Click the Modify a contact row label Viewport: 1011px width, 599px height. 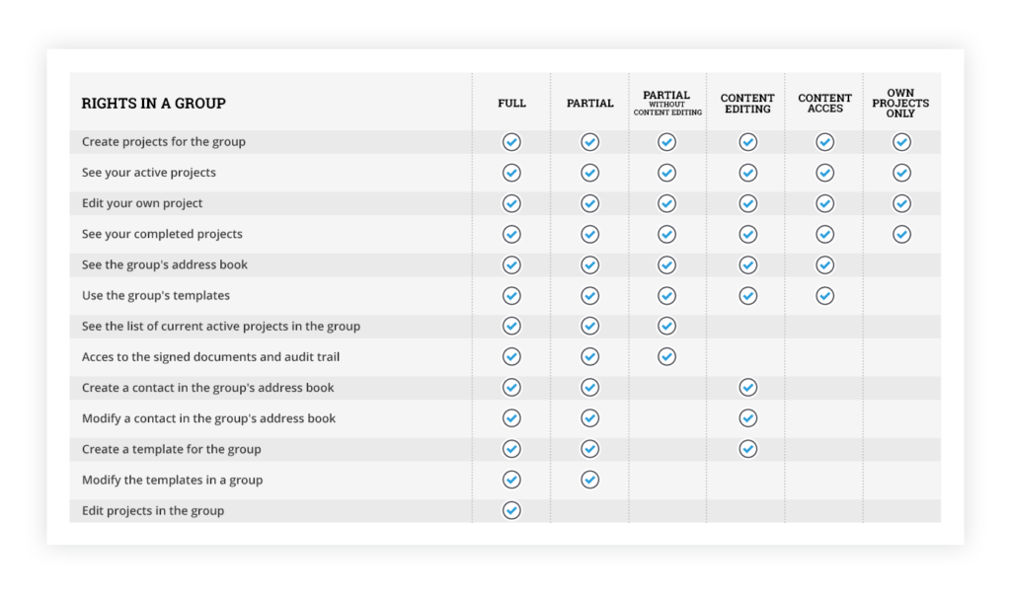coord(208,418)
